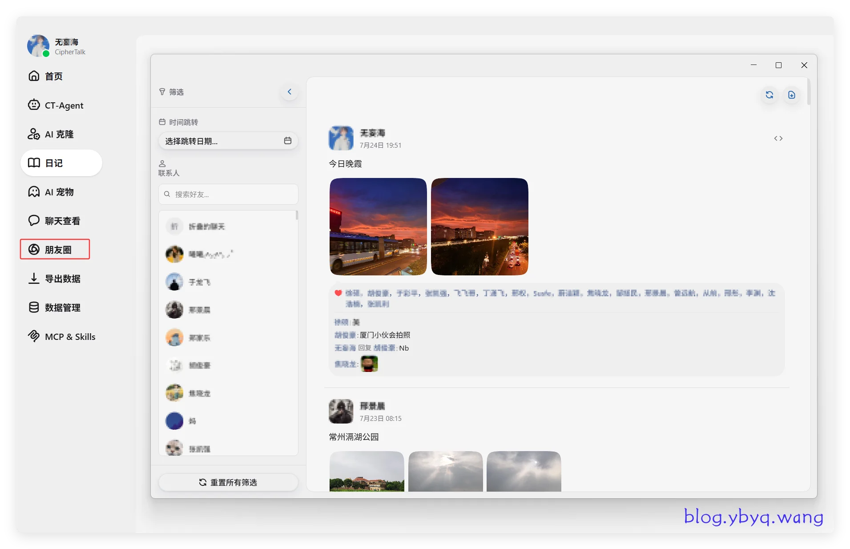Click the calendar icon in date field
This screenshot has height=549, width=850.
tap(288, 141)
